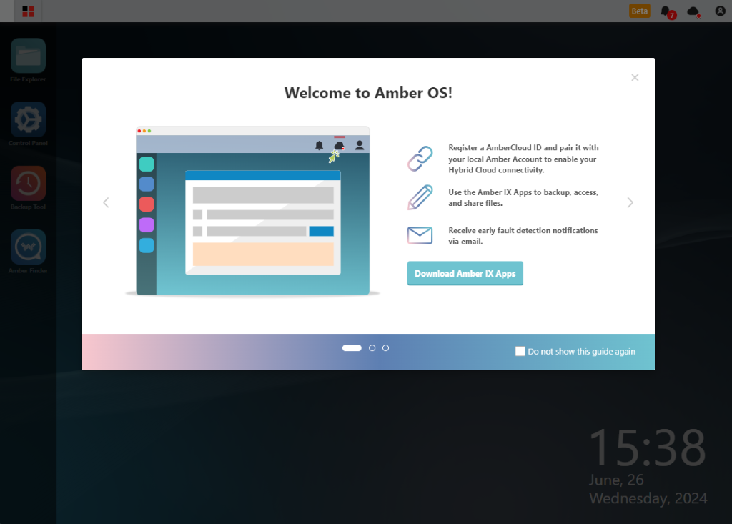Select the first slide indicator pill

coord(352,348)
